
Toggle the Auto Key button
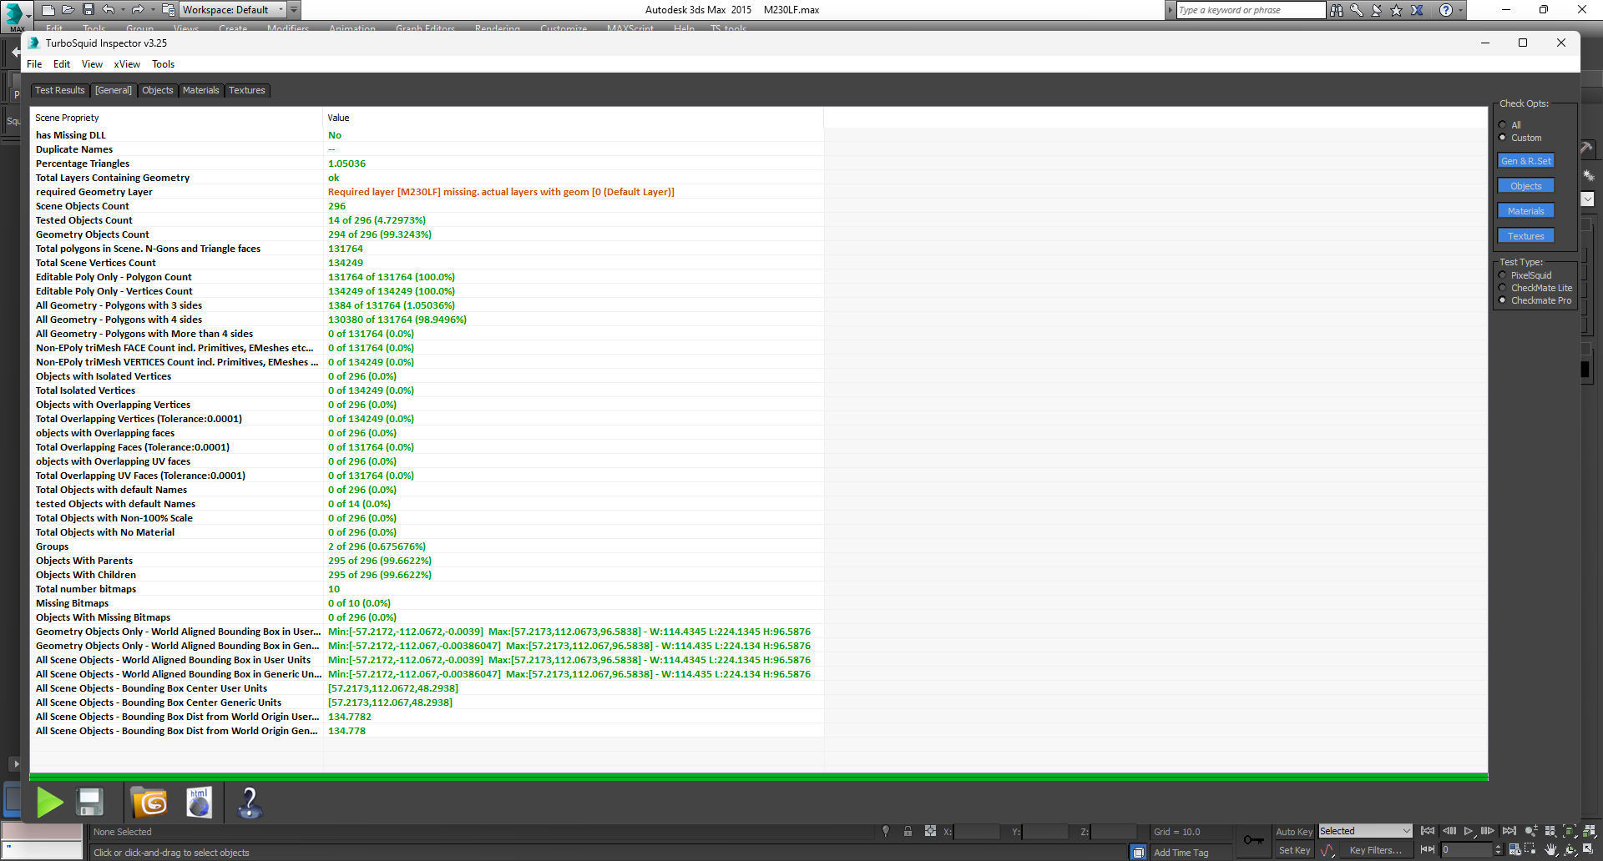coord(1293,832)
